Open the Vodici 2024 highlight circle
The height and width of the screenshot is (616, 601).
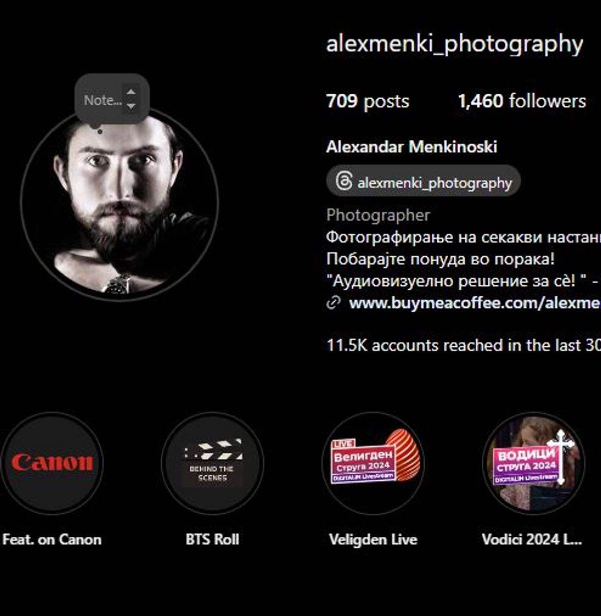click(x=534, y=463)
